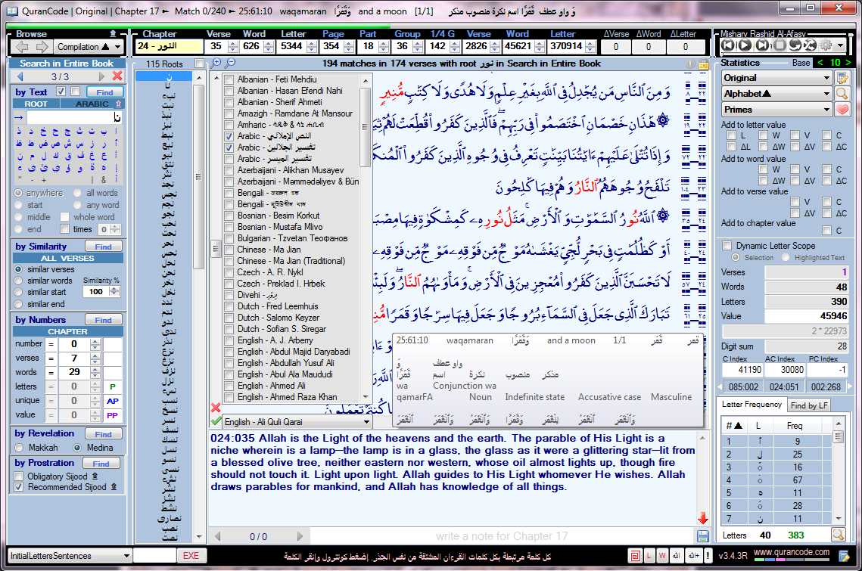Zoom in the verse text
862x571 pixels.
(216, 64)
